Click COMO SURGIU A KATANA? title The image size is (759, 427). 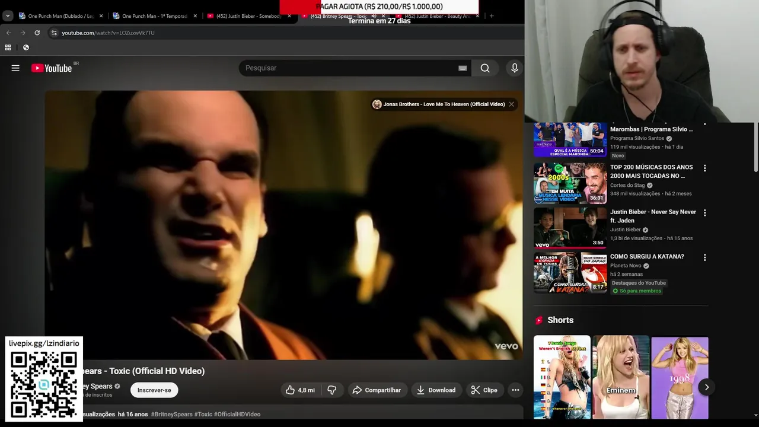(x=647, y=257)
